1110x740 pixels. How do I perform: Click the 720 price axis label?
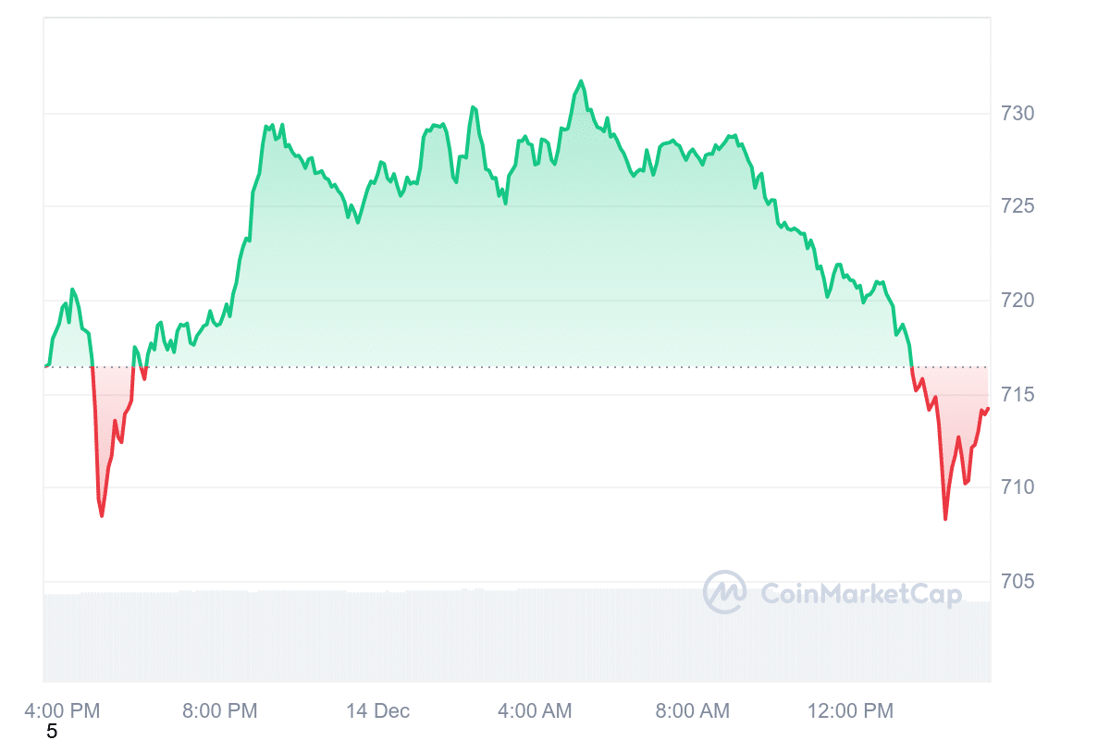(1017, 301)
